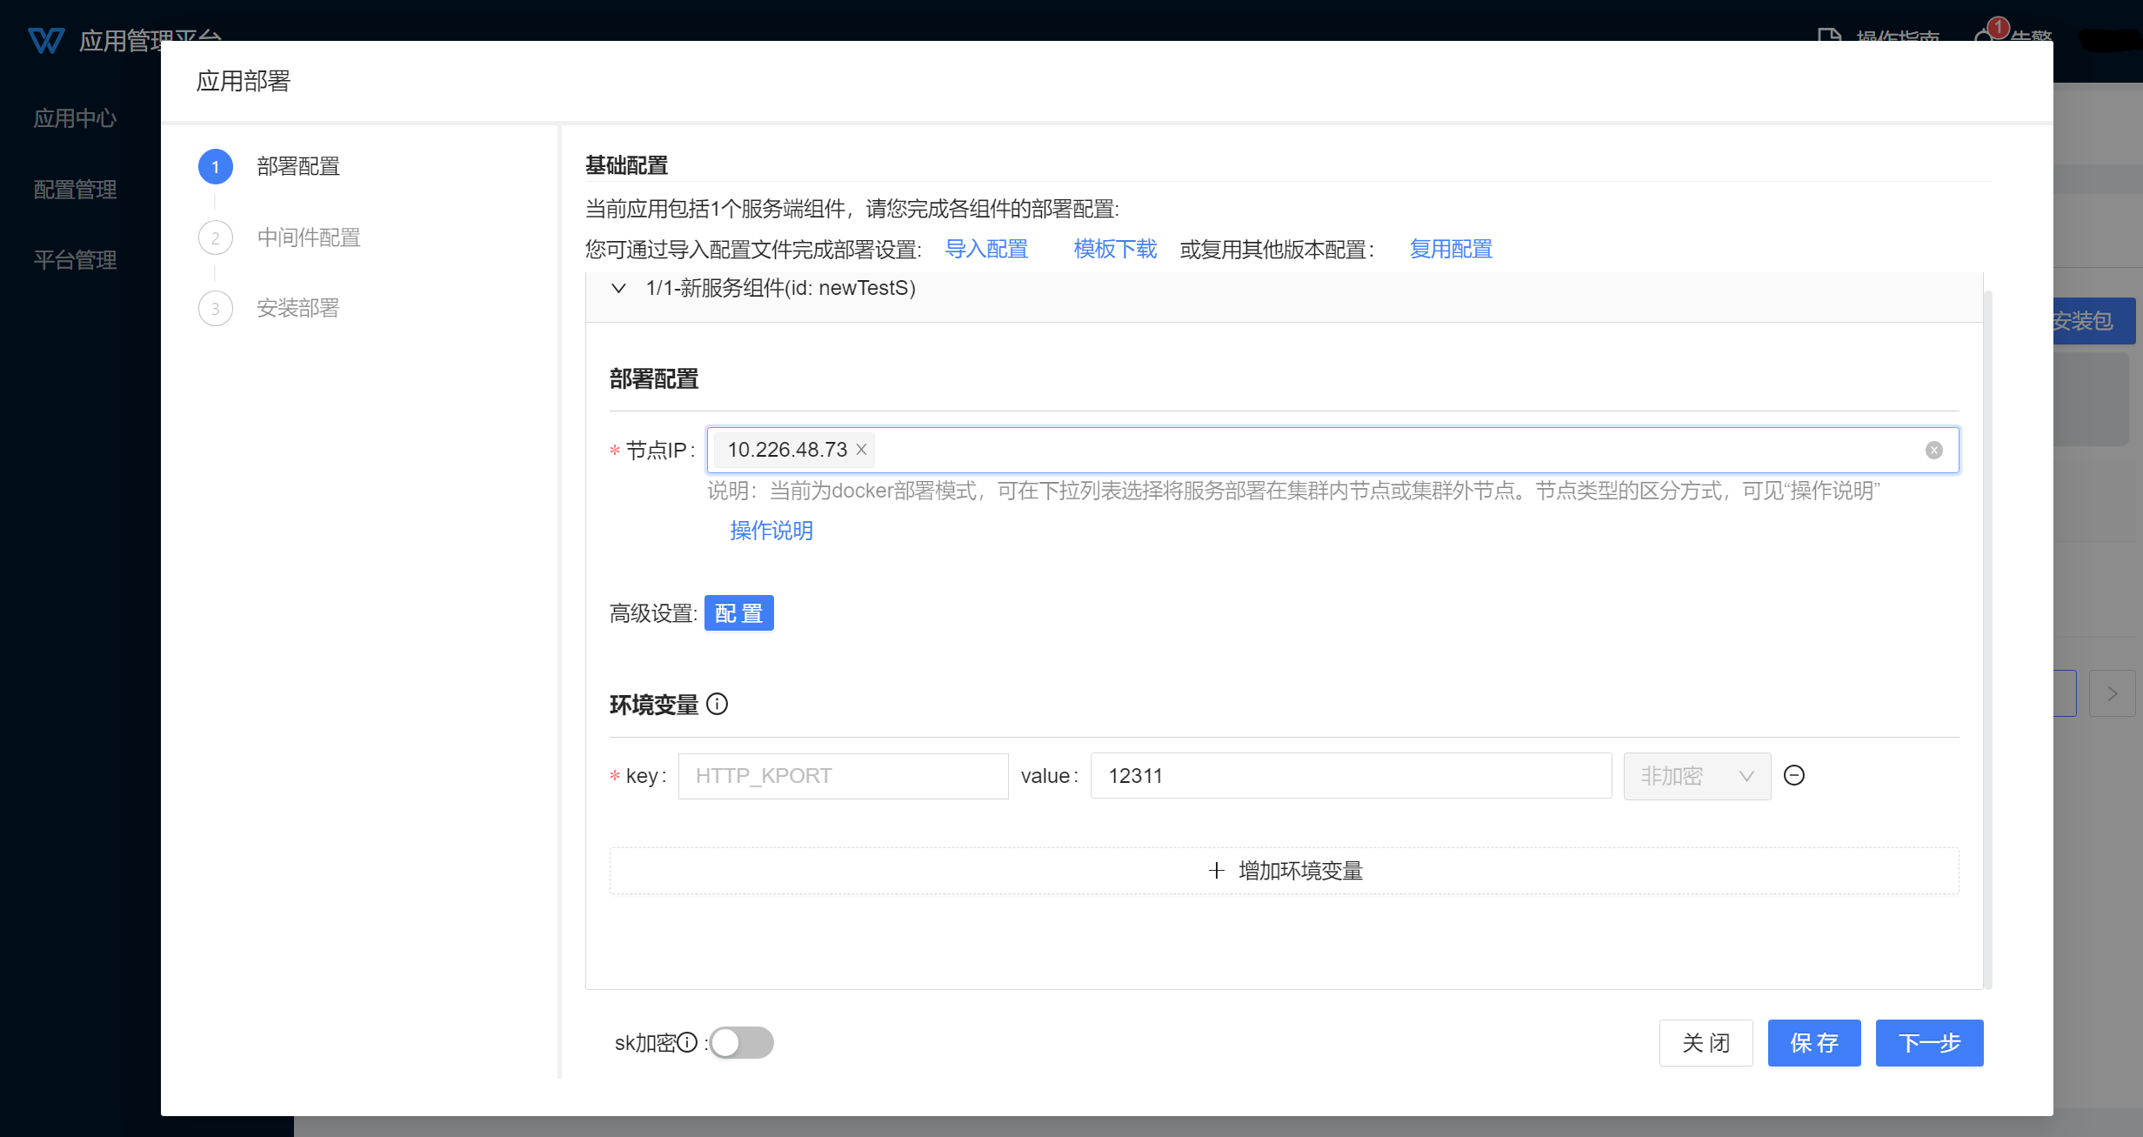
Task: Open the 非加密 encryption dropdown
Action: (1697, 776)
